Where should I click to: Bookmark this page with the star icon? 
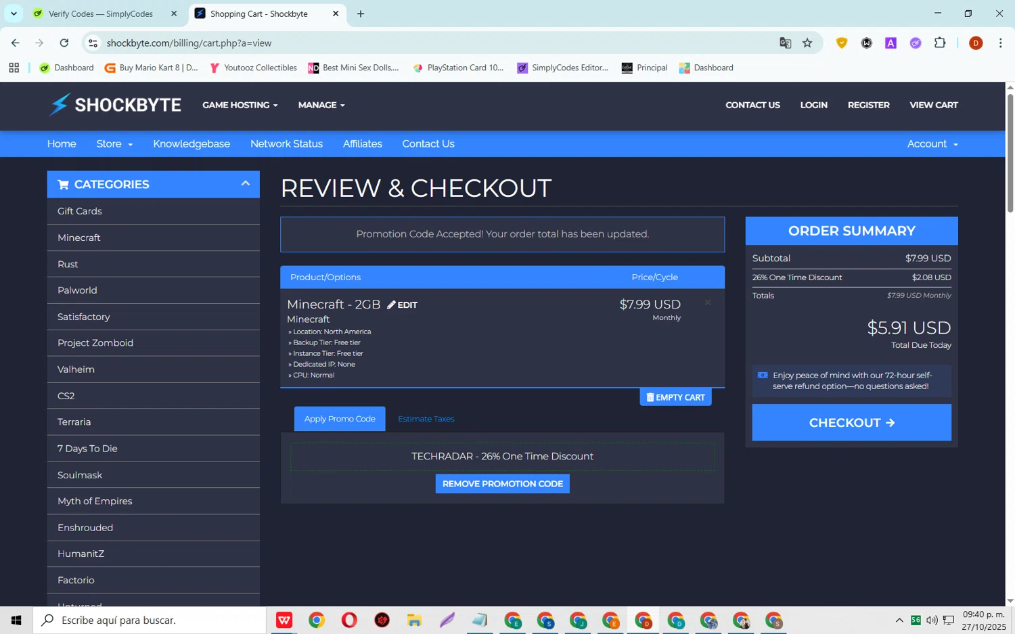[x=807, y=43]
